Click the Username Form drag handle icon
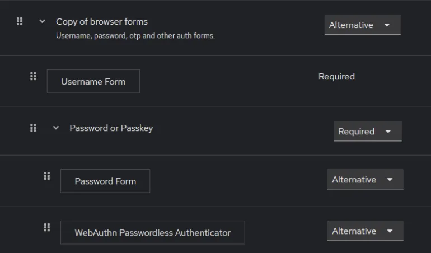 point(33,76)
